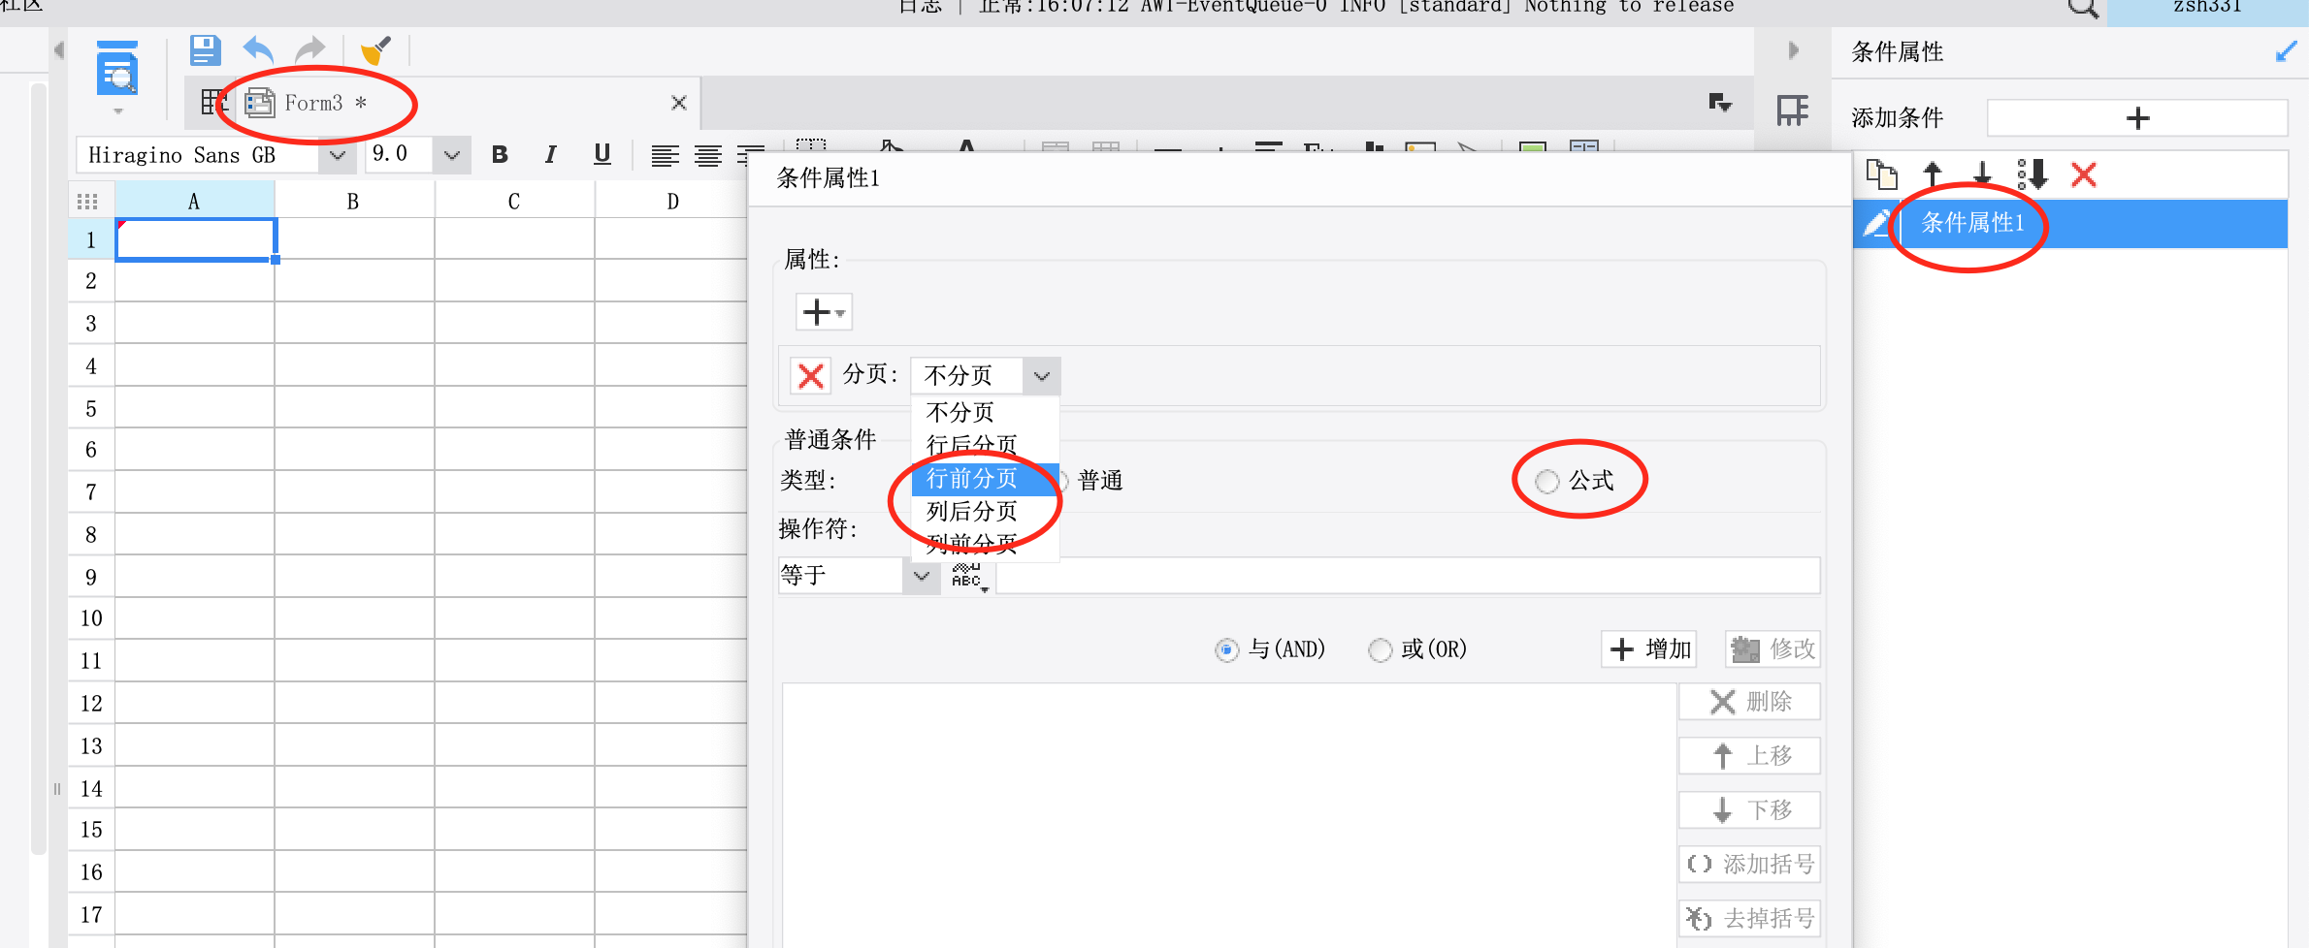Screen dimensions: 2309x948
Task: Copy the selected condition property
Action: coord(1882,174)
